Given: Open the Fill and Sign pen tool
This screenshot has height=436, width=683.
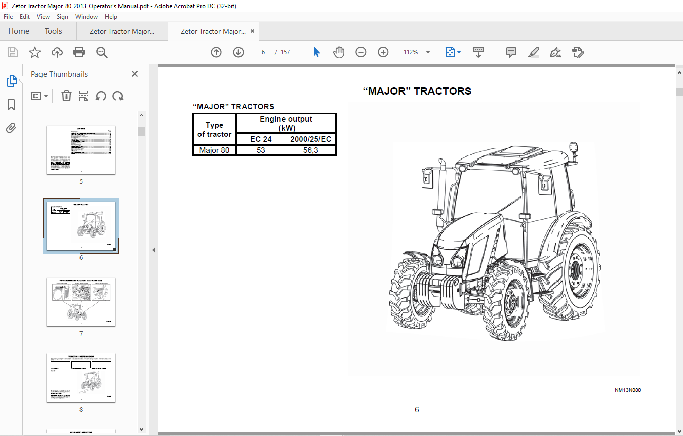Looking at the screenshot, I should [555, 52].
